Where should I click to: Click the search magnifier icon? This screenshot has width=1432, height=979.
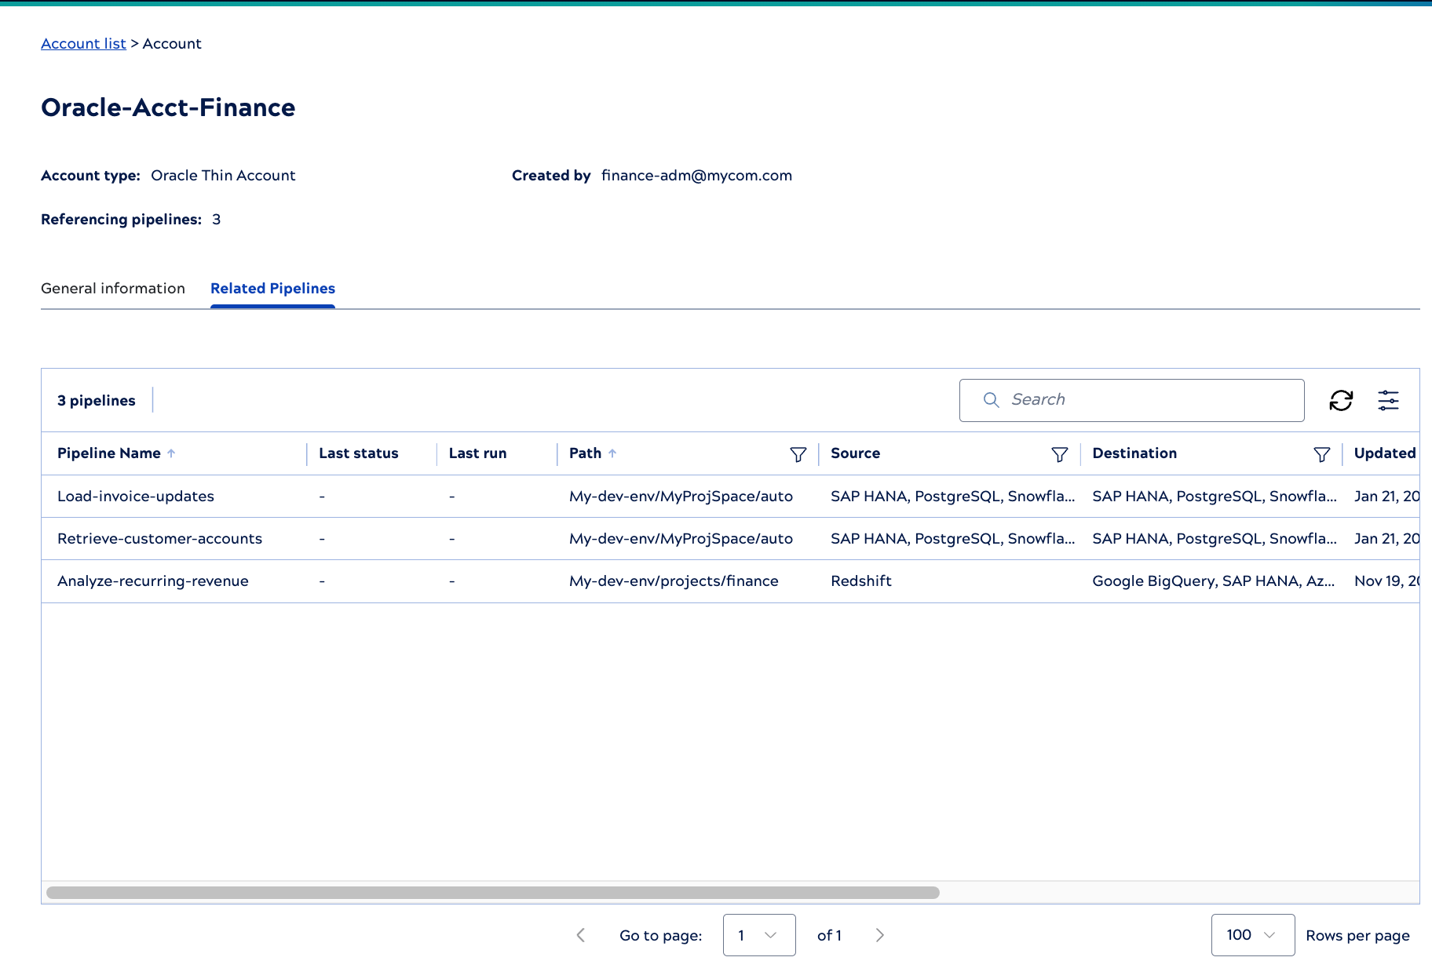click(x=991, y=400)
